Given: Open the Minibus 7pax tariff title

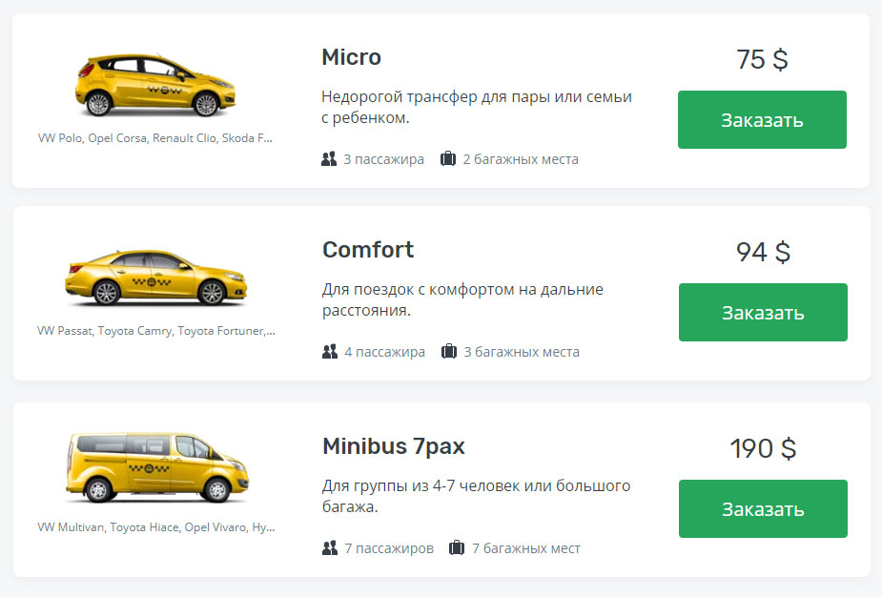Looking at the screenshot, I should click(393, 446).
